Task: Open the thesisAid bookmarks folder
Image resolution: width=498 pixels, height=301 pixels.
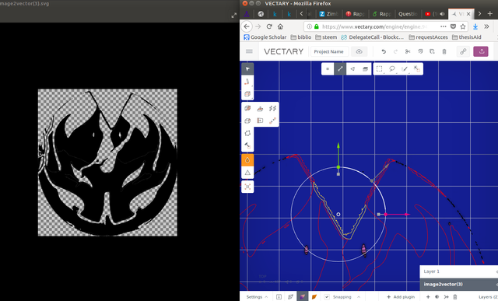Action: (x=467, y=37)
